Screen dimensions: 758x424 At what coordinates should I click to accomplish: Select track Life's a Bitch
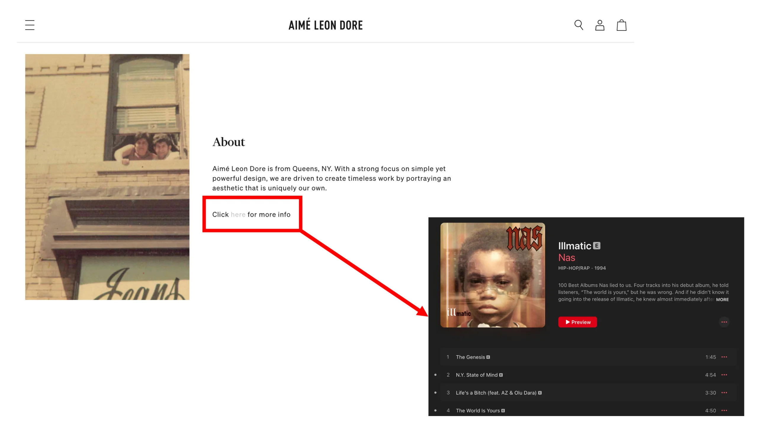(x=588, y=393)
